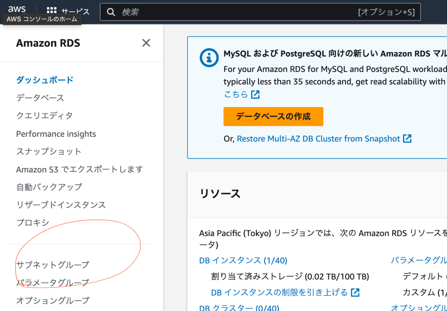Close the Amazon RDS navigation panel
The height and width of the screenshot is (311, 447).
[x=146, y=43]
